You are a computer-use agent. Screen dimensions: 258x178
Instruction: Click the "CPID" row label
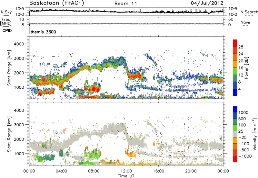(7, 31)
